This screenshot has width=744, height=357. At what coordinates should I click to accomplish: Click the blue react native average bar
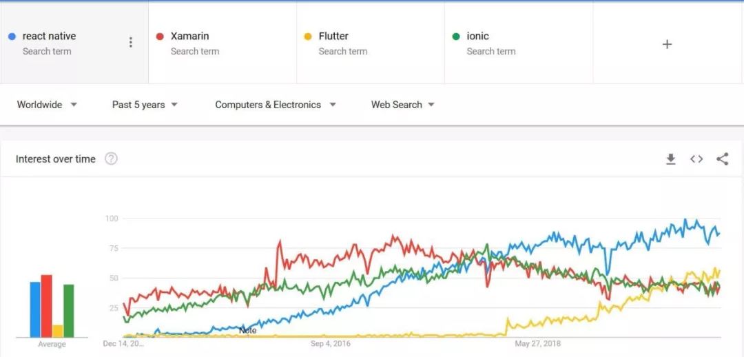click(x=35, y=309)
